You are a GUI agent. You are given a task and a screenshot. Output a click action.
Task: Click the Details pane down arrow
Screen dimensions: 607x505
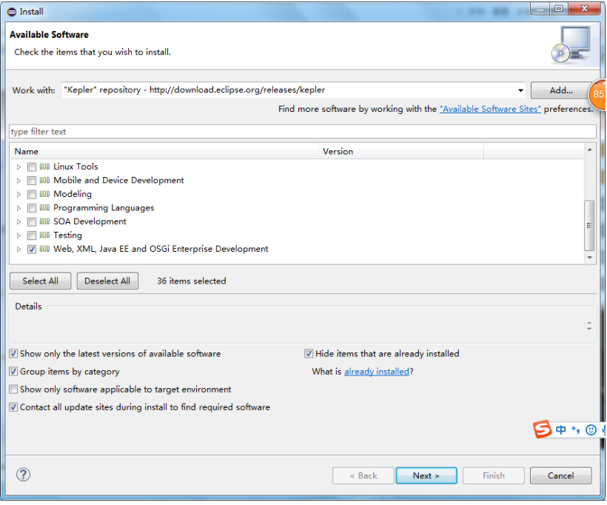(x=588, y=329)
